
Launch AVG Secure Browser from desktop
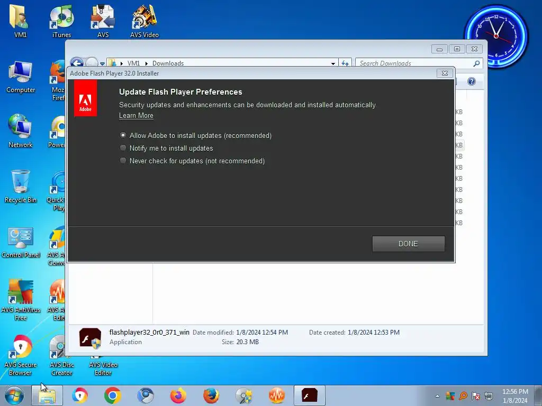point(21,356)
